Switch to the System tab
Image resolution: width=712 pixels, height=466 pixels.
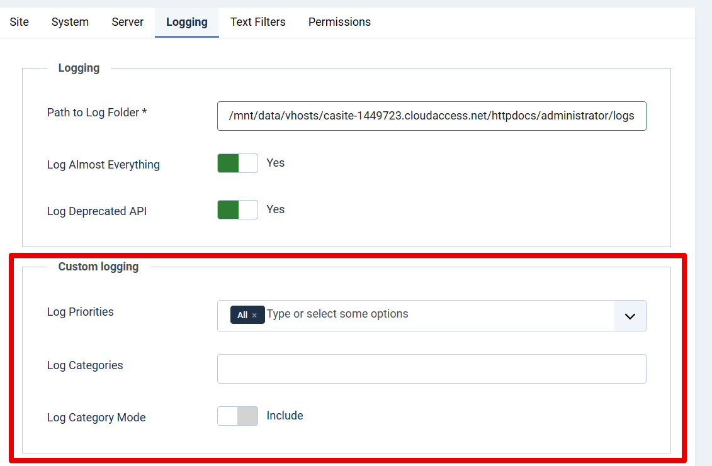(70, 22)
